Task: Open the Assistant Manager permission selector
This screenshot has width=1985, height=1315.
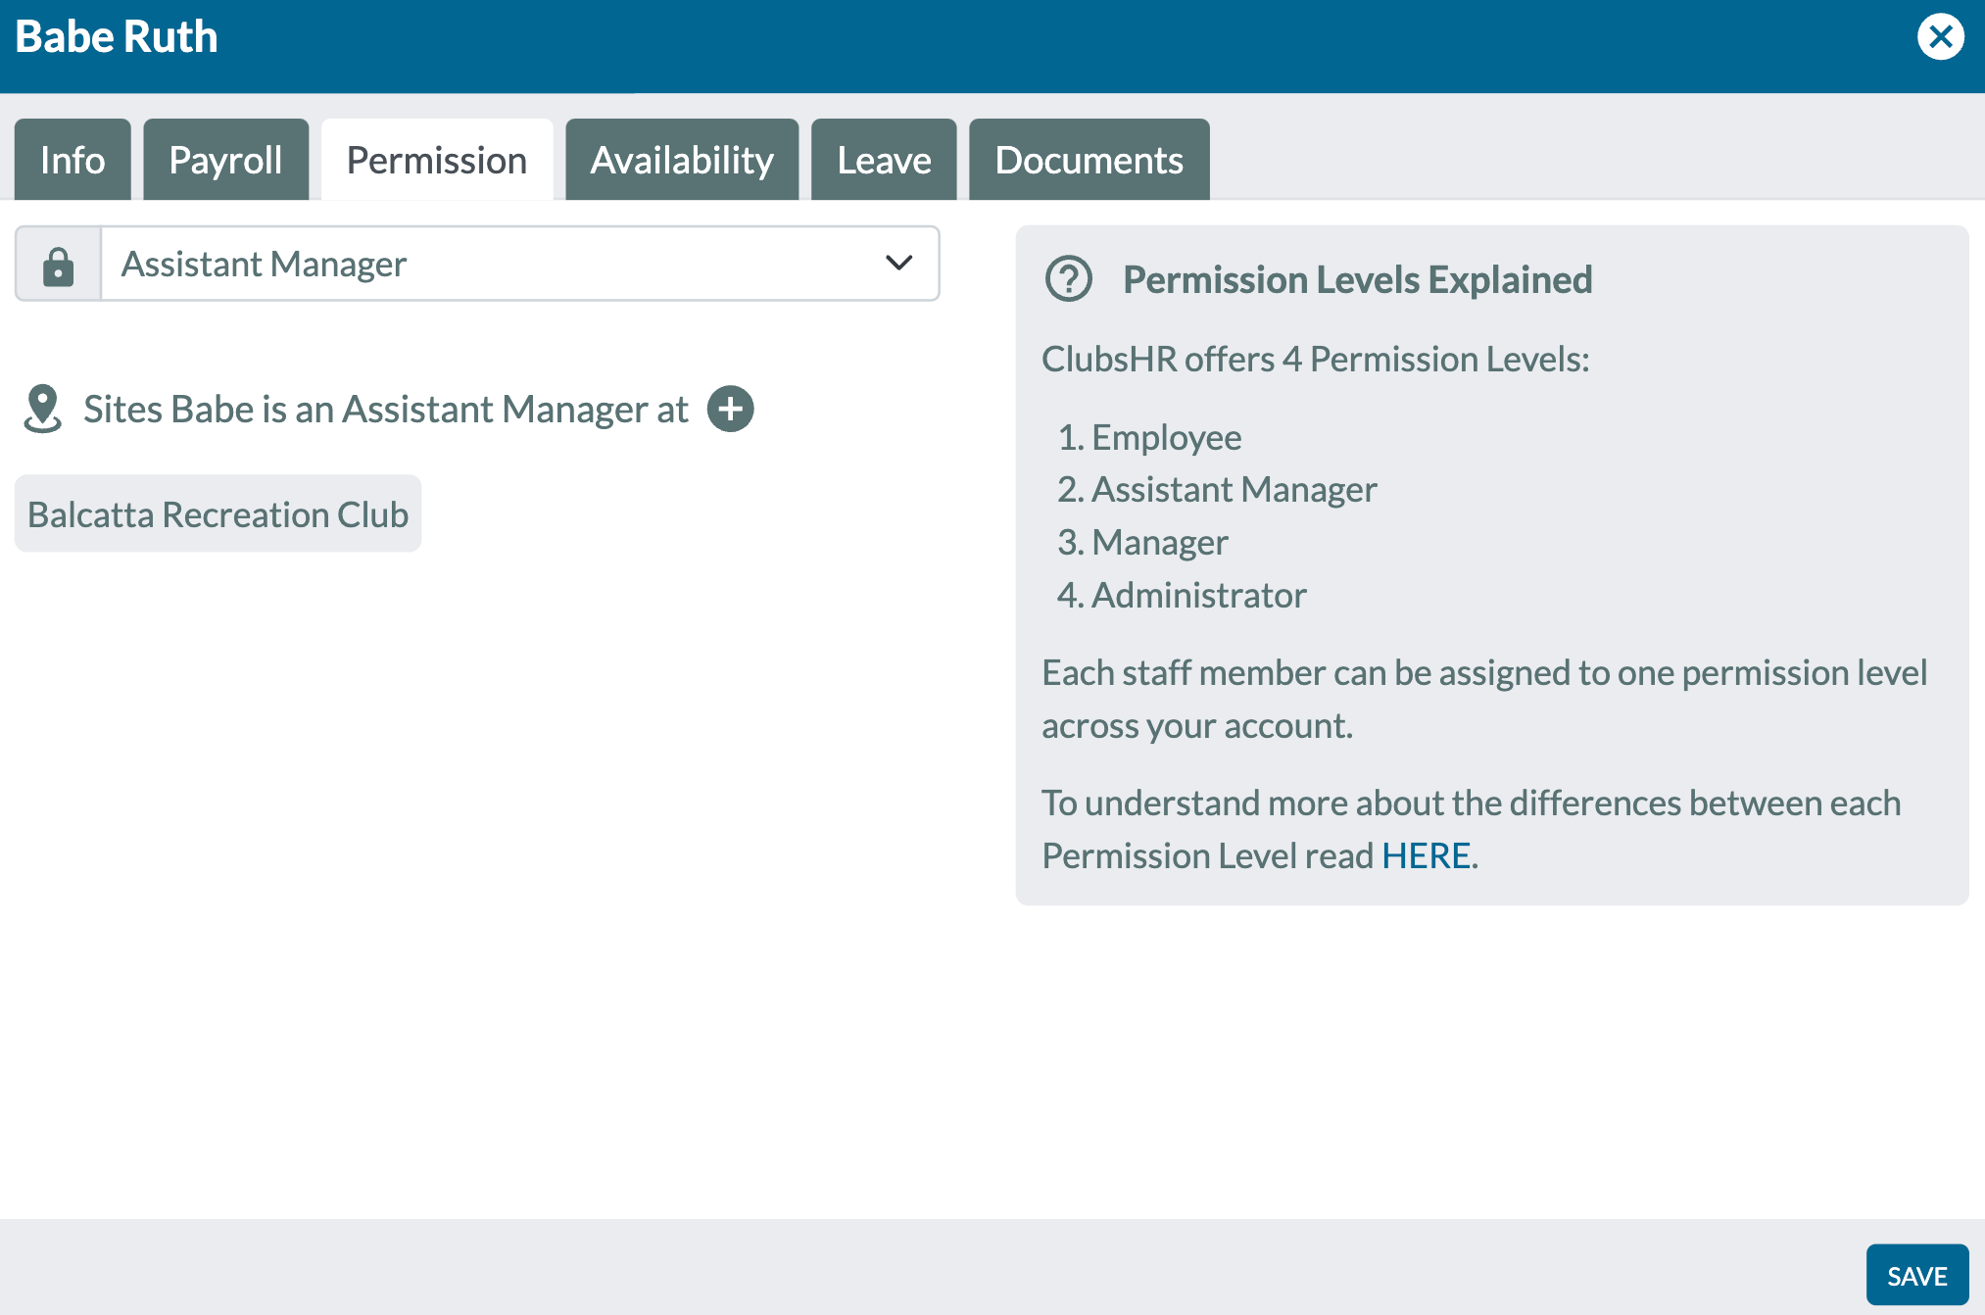Action: (x=520, y=264)
